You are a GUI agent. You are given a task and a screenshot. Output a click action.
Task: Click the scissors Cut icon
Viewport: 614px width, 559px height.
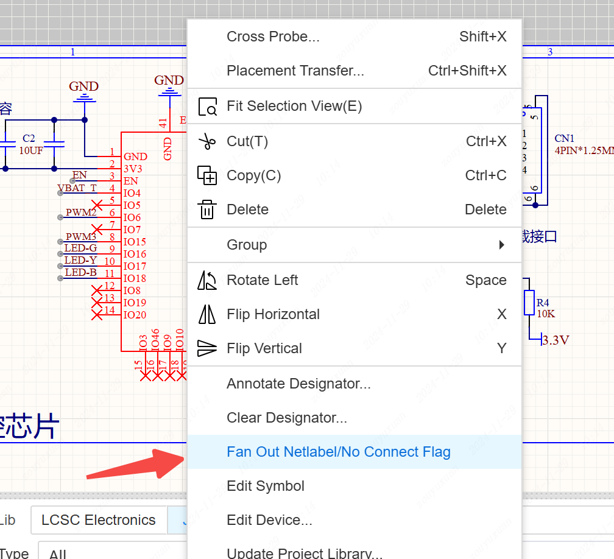coord(207,141)
